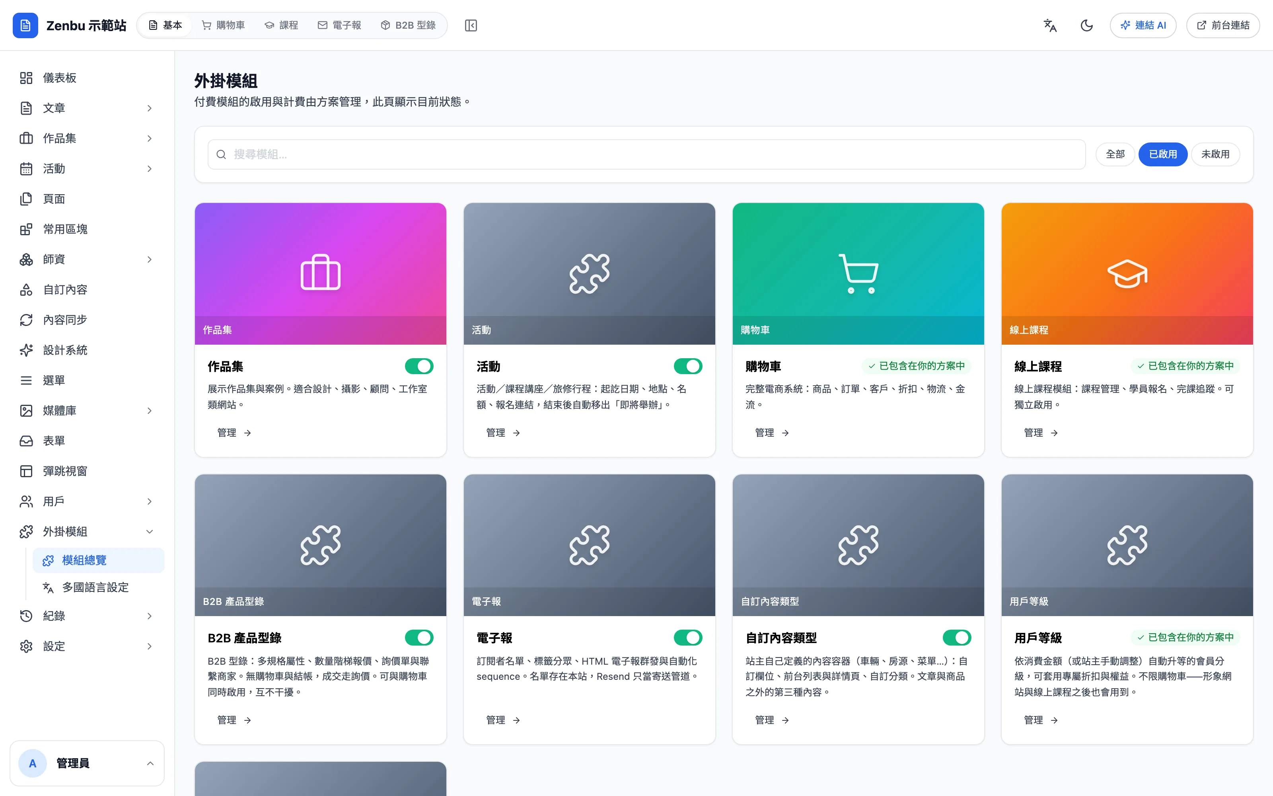This screenshot has width=1273, height=796.
Task: Turn off the 電子報 module toggle
Action: 688,638
